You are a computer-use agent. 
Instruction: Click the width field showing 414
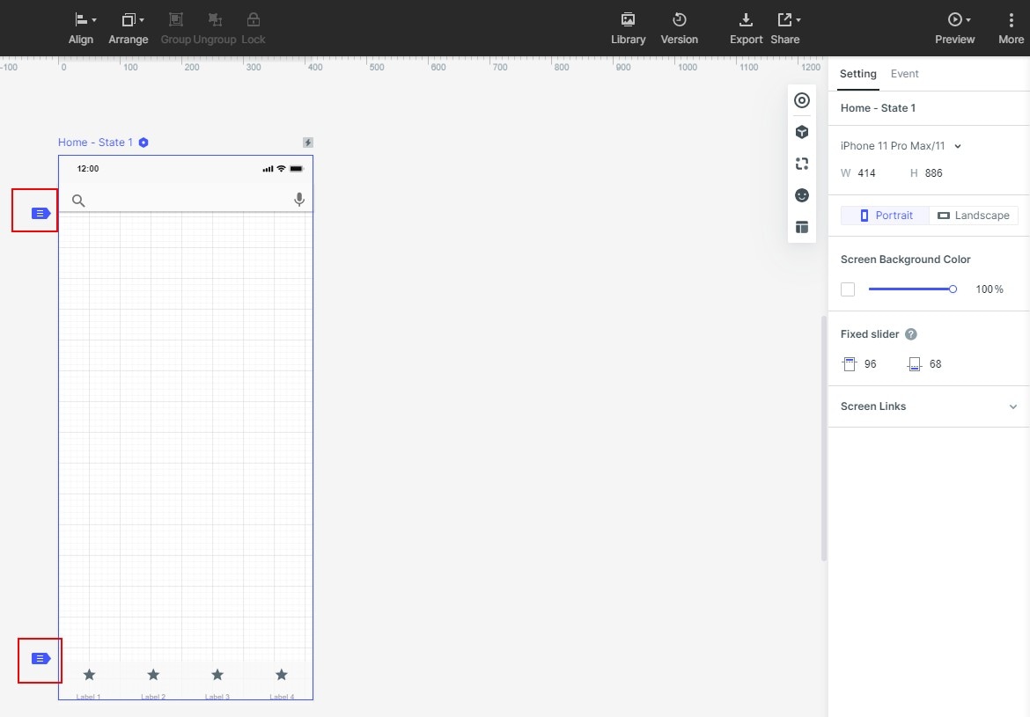point(866,173)
